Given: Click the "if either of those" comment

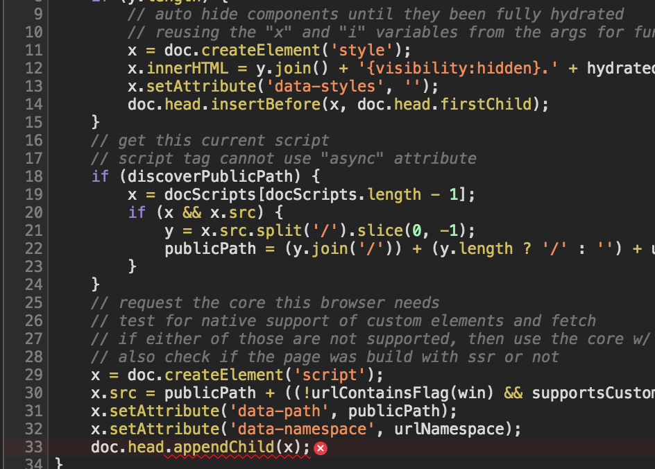Looking at the screenshot, I should (x=371, y=339).
